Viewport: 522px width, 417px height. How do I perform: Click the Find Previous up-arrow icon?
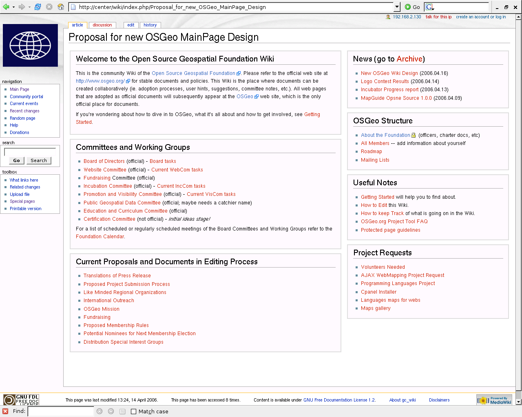[111, 411]
